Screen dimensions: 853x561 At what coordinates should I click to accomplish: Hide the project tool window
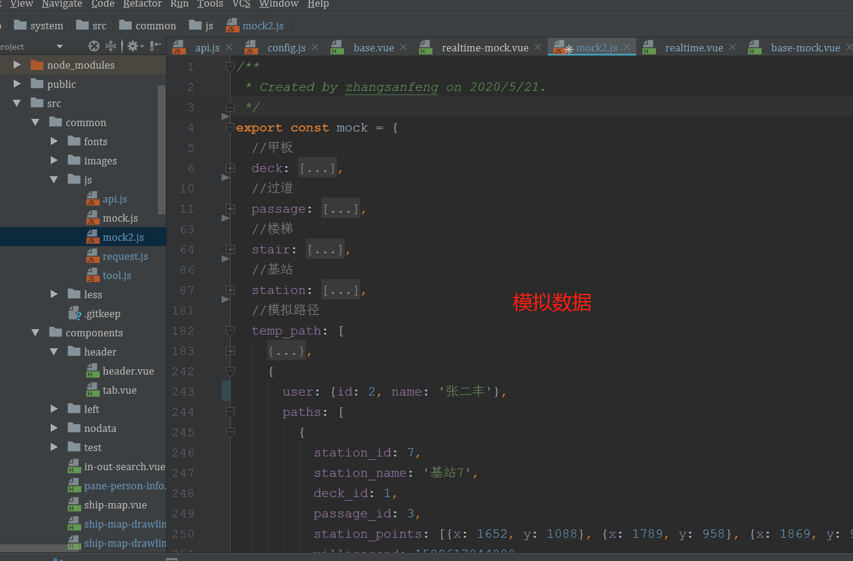click(x=155, y=46)
